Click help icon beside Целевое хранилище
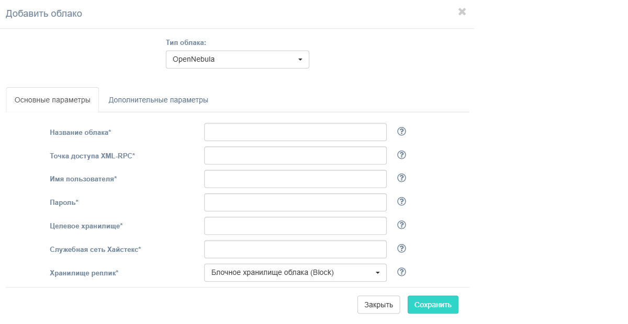628x324 pixels. click(x=401, y=225)
